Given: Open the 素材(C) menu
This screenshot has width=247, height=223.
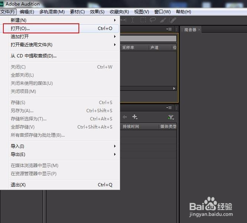Looking at the screenshot, I should tap(77, 12).
